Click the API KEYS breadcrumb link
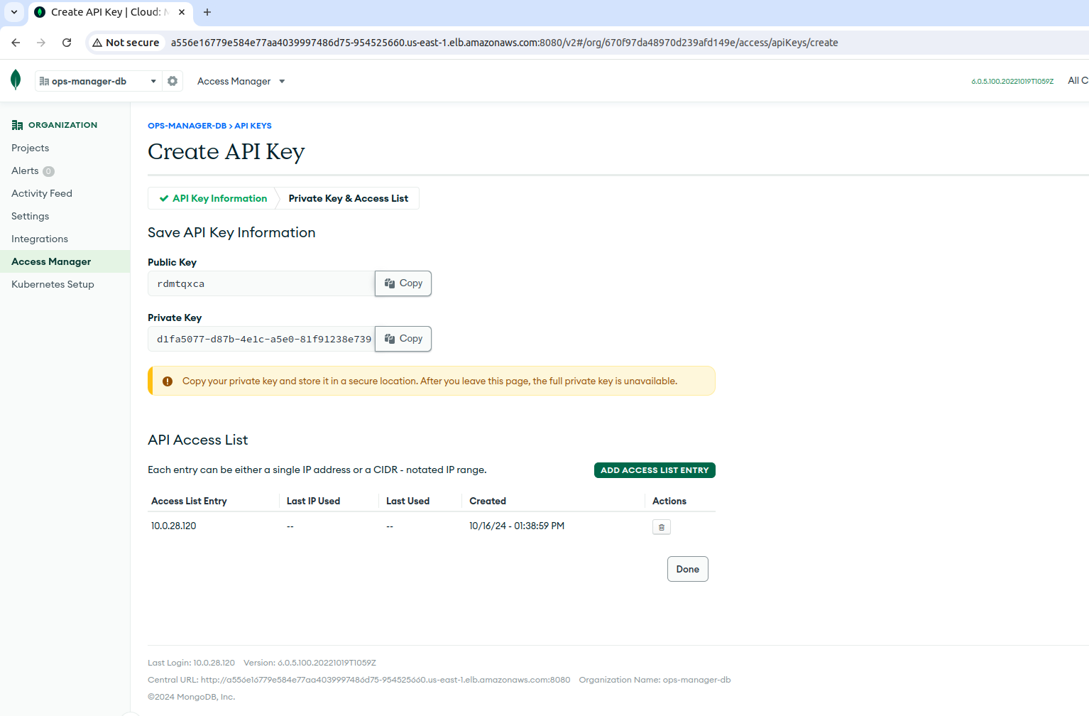The image size is (1089, 716). click(x=253, y=126)
